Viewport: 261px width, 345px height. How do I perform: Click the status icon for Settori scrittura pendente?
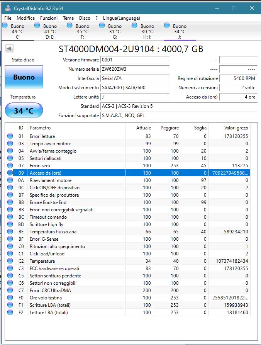[10, 275]
